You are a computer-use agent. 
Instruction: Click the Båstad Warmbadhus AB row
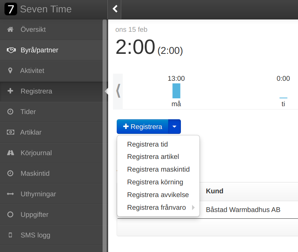pyautogui.click(x=243, y=210)
